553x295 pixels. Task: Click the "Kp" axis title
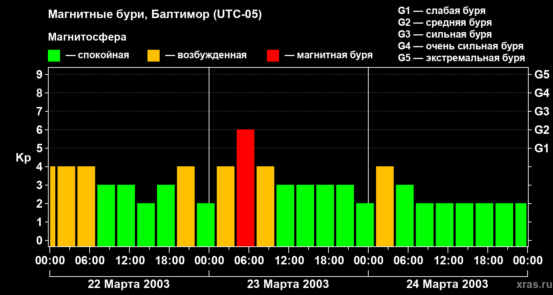(x=23, y=158)
